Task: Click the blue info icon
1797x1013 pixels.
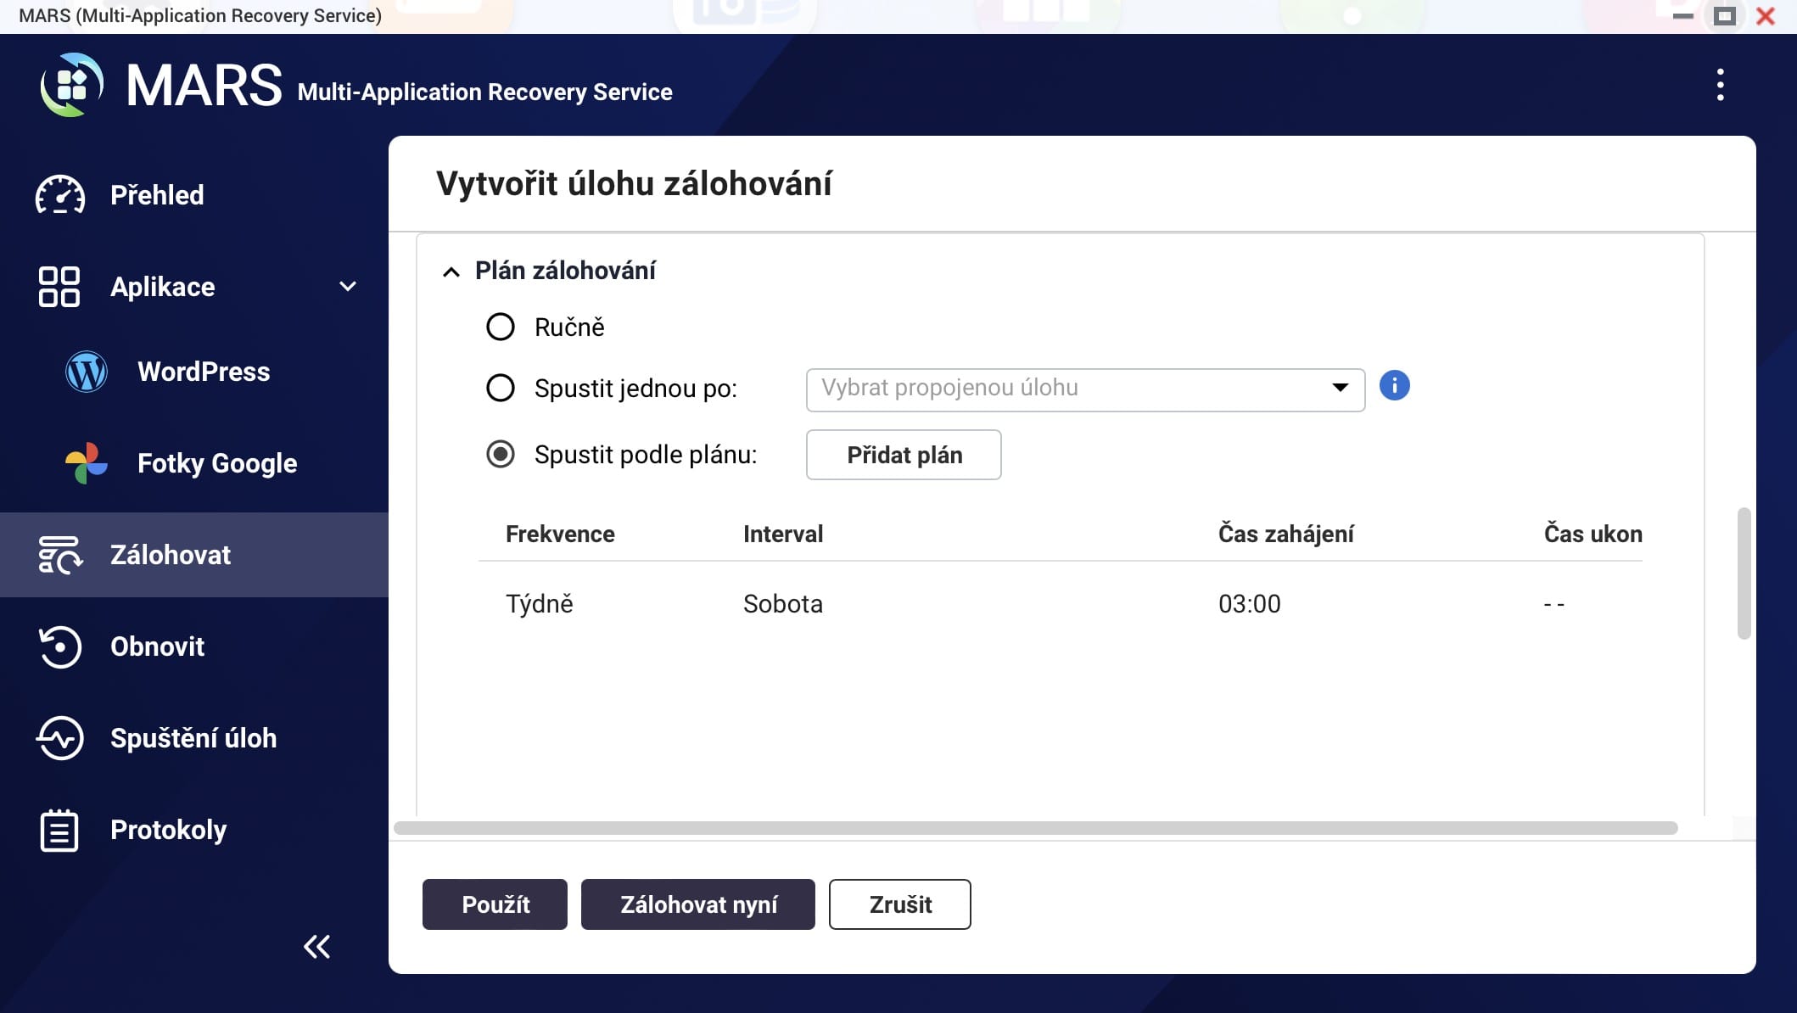Action: [x=1394, y=386]
